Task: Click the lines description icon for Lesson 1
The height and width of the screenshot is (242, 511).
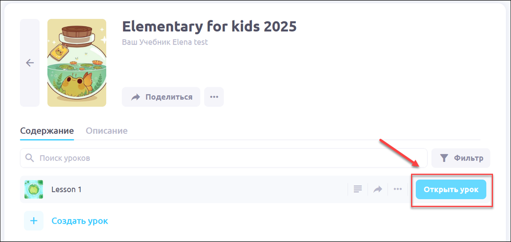Action: coord(358,189)
